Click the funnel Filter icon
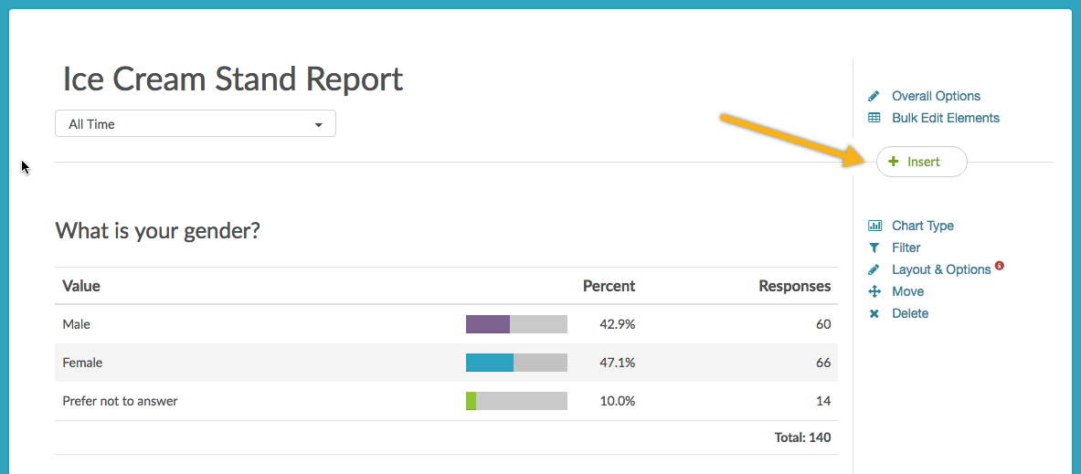Screen dimensions: 1081x474 [x=874, y=248]
